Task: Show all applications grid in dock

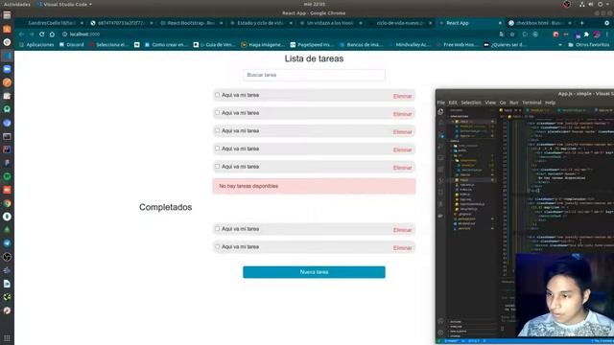Action: (x=7, y=338)
